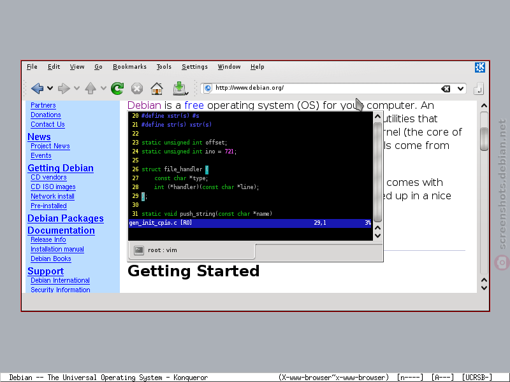This screenshot has width=510, height=382.
Task: Open the Events link
Action: pyautogui.click(x=41, y=155)
